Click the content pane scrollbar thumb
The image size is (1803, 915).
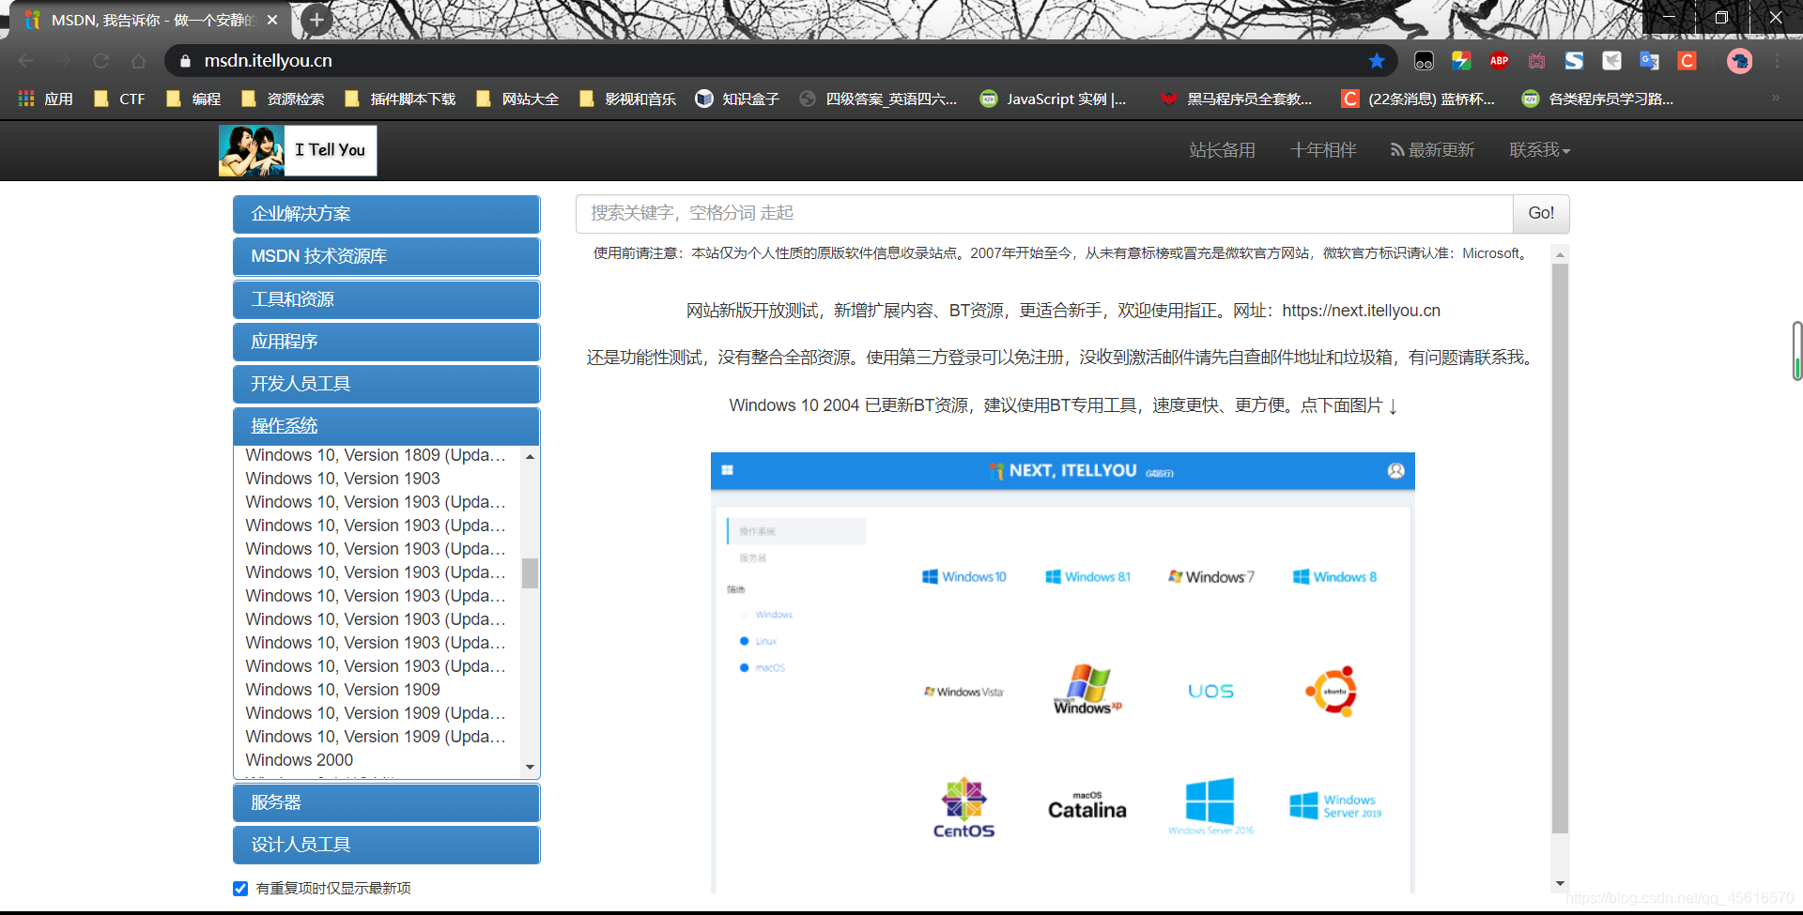[1561, 549]
